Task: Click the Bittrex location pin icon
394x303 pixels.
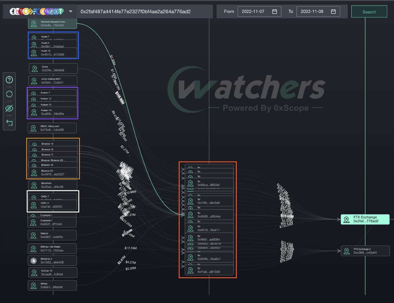Action: pos(34,286)
